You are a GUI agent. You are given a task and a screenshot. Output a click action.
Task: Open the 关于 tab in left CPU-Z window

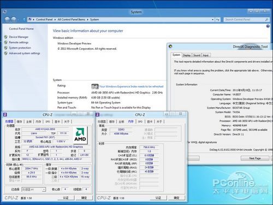point(67,121)
